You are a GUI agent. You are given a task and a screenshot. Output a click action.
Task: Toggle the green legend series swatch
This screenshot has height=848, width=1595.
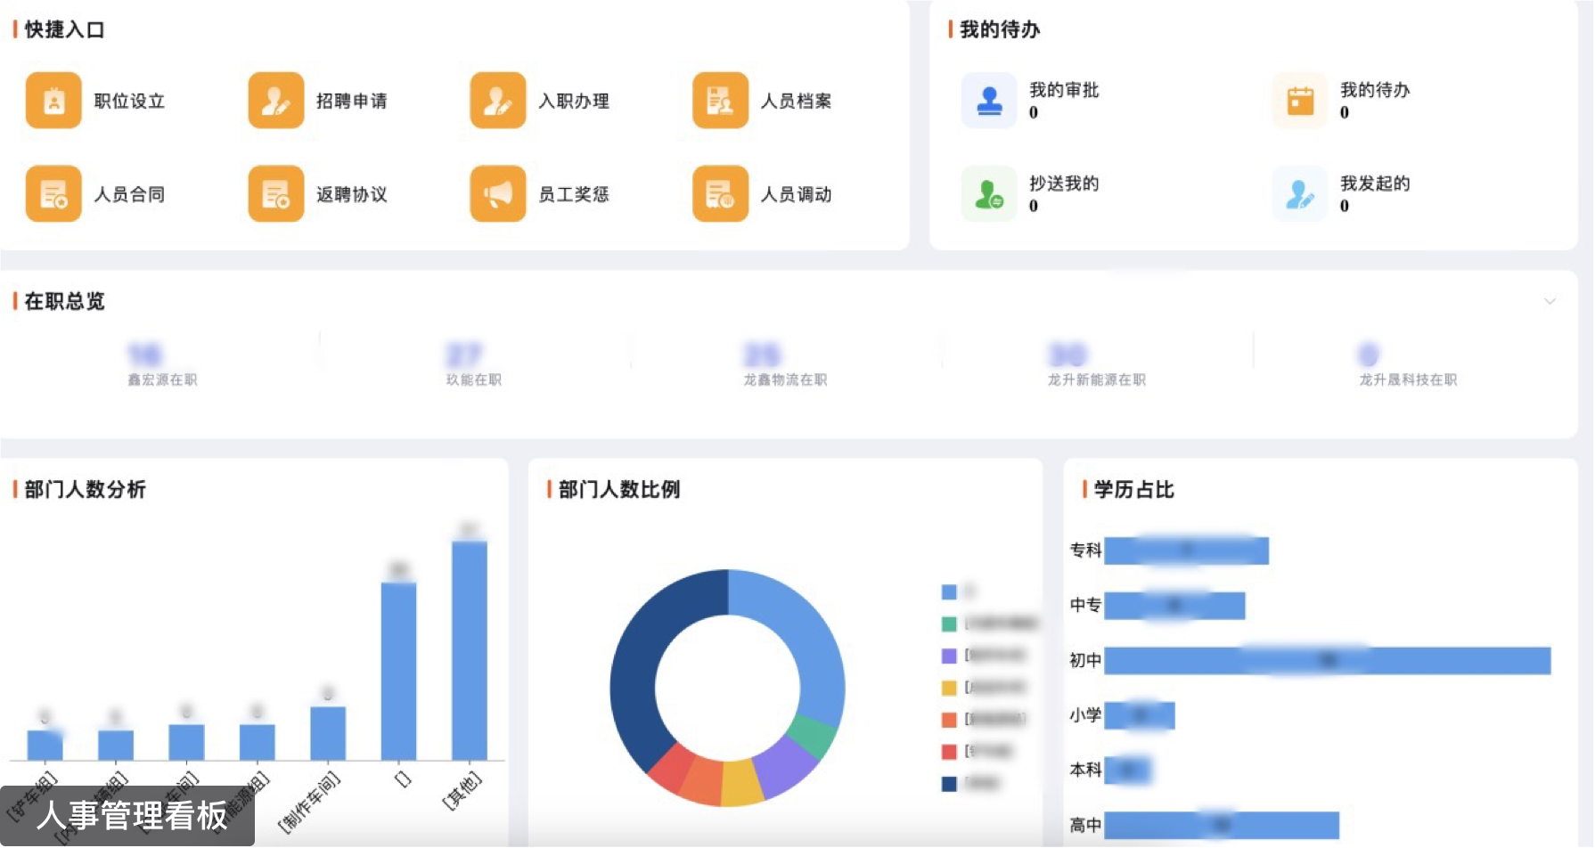949,624
